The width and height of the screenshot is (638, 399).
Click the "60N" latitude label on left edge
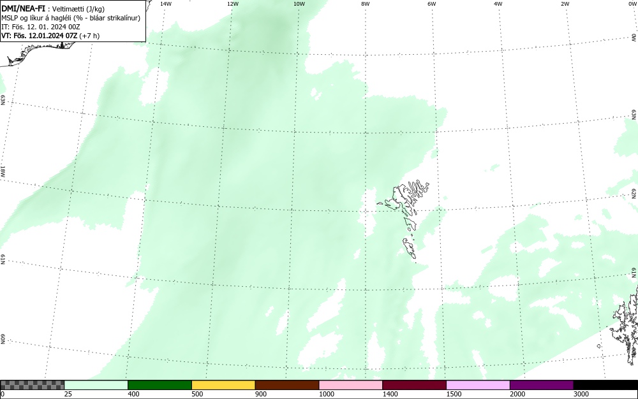point(3,339)
